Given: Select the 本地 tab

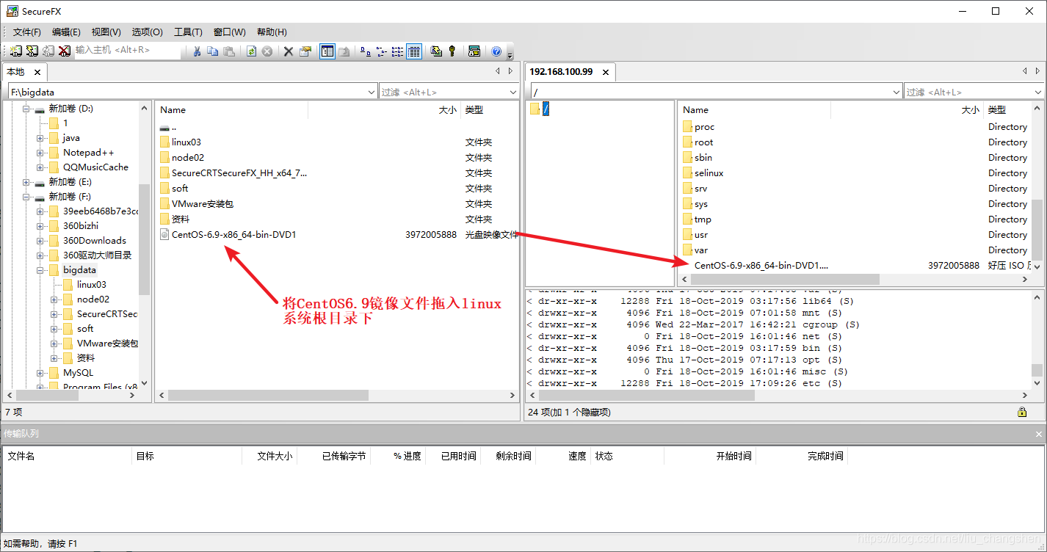Looking at the screenshot, I should click(16, 72).
